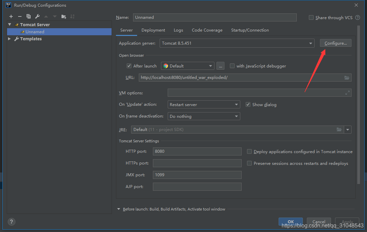Move configuration down arrow icon

tap(55, 16)
